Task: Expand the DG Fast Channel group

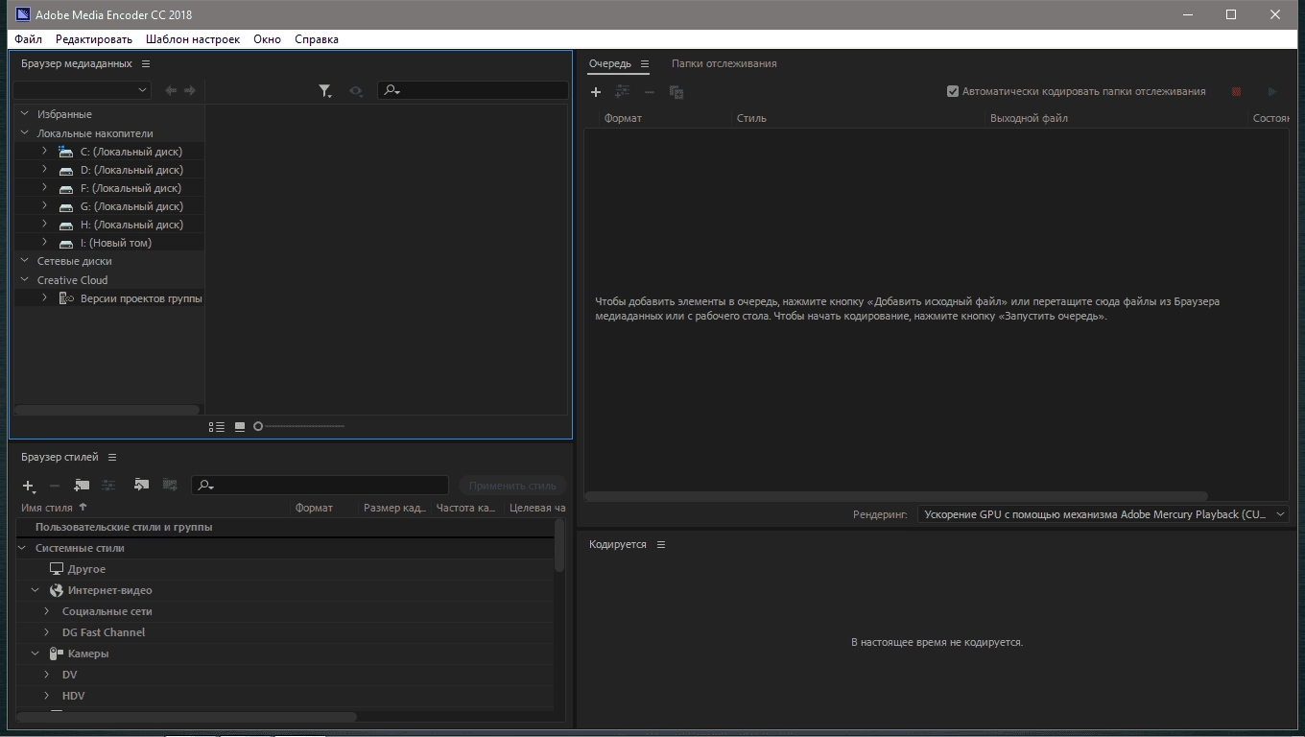Action: pos(47,632)
